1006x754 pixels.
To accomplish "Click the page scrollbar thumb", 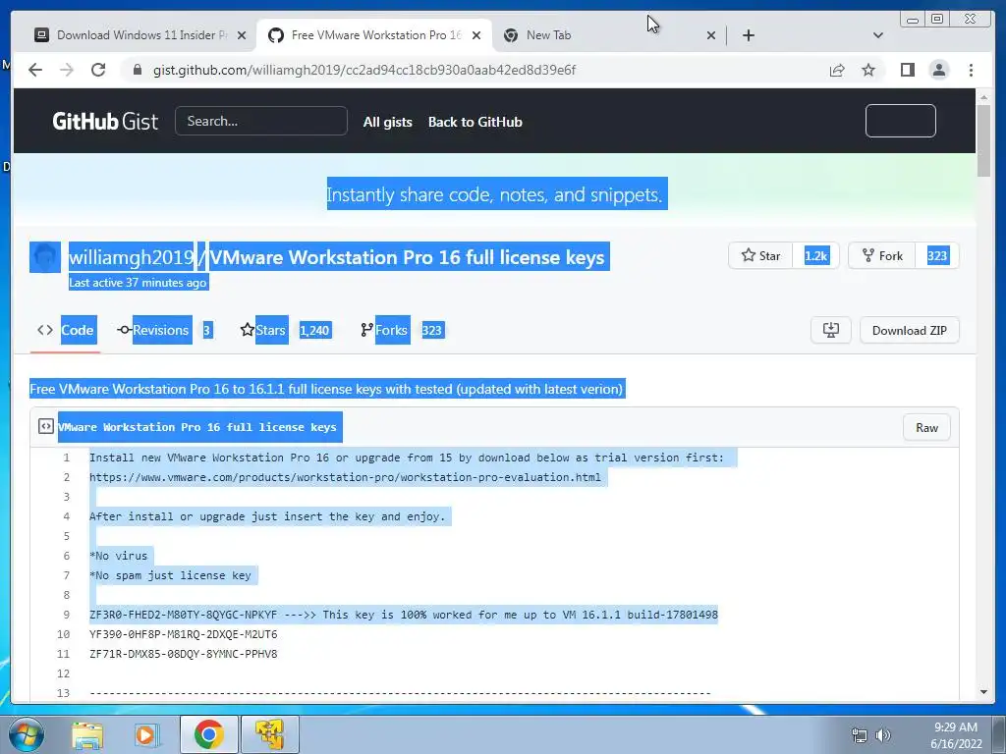I will (983, 139).
